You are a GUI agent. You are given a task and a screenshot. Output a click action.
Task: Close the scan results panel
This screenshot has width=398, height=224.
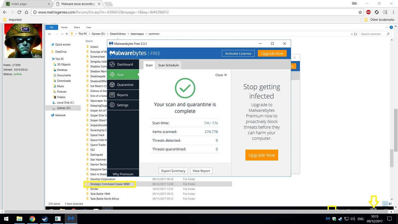tap(221, 75)
